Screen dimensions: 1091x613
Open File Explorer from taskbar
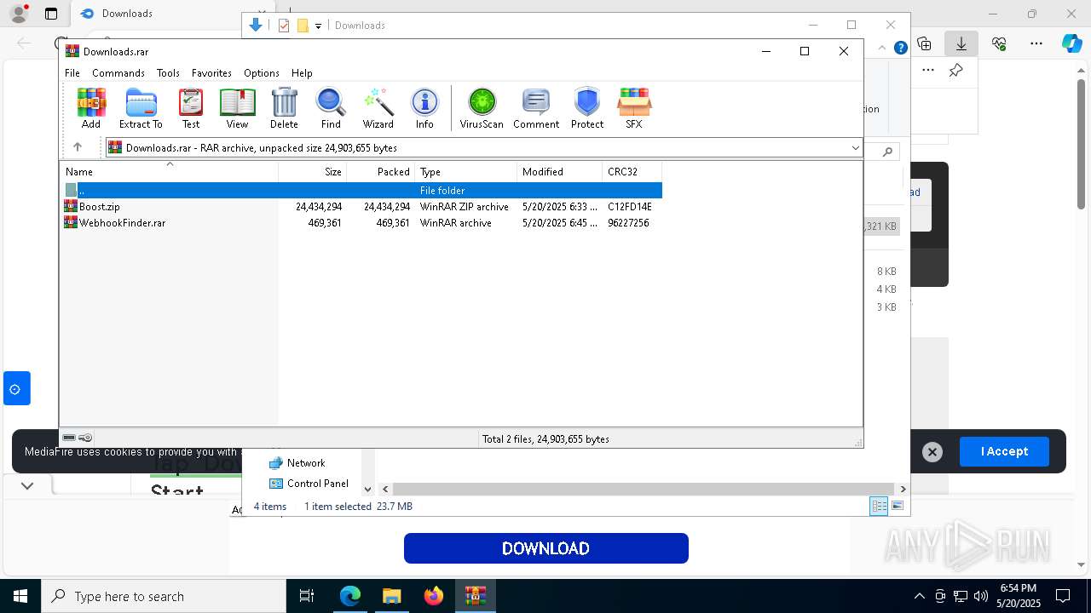click(392, 596)
